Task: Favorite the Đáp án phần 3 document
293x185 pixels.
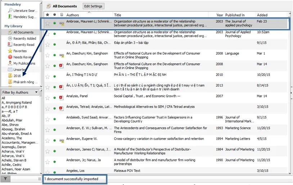Action: coord(48,45)
